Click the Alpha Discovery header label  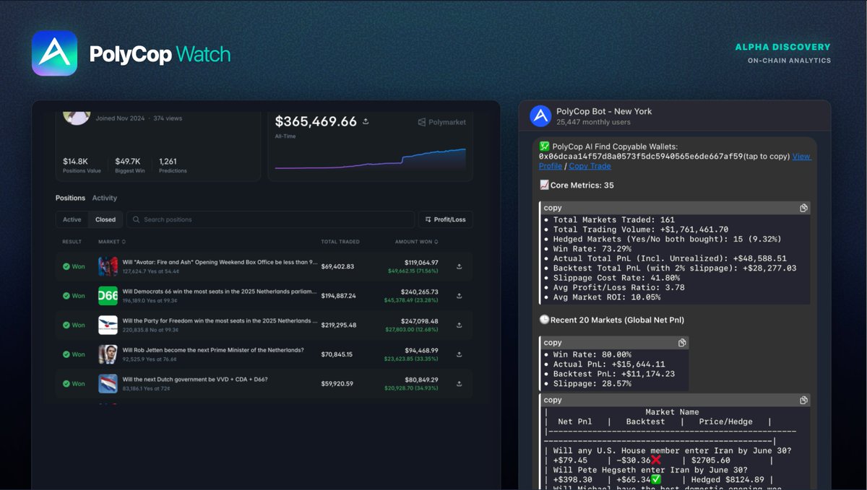coord(782,47)
